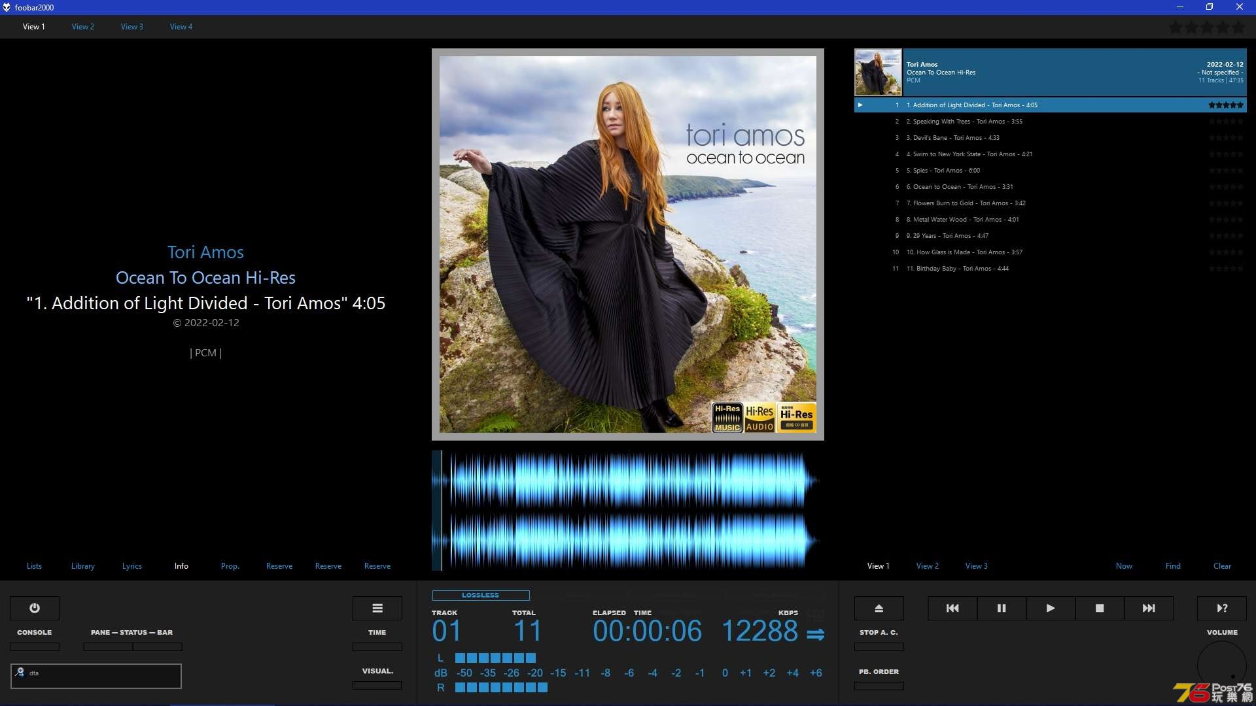Click the 'Tori Amos' artist name in info panel
The image size is (1256, 706).
205,252
